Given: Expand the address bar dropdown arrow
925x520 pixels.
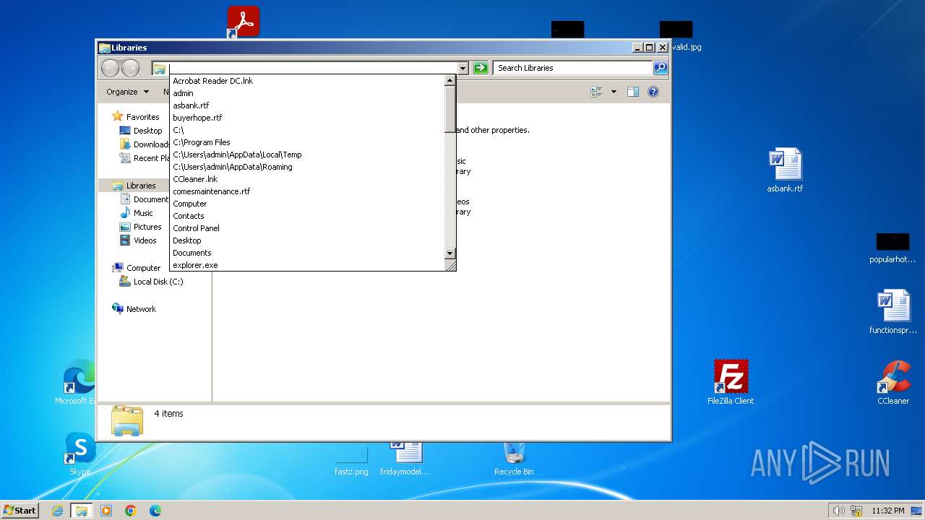Looking at the screenshot, I should [x=463, y=68].
